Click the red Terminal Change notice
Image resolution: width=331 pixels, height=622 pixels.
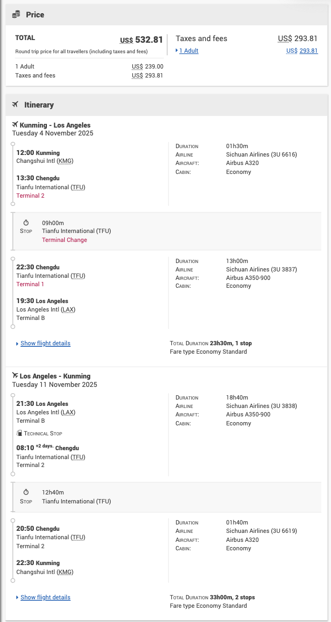tap(64, 240)
